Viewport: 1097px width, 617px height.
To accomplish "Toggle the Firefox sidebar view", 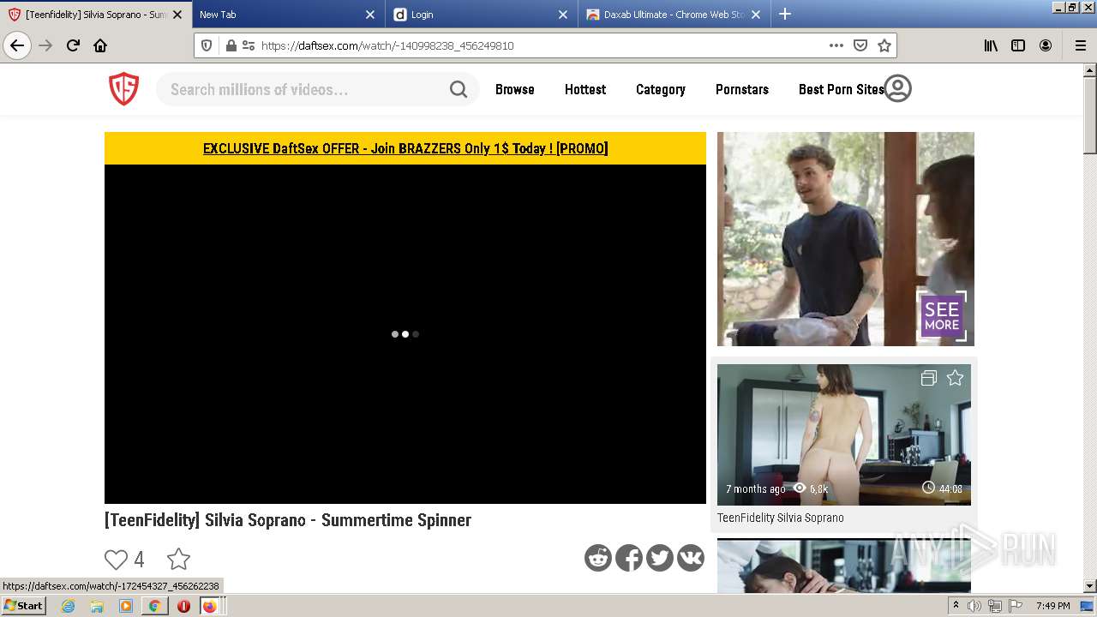I will click(x=1018, y=45).
